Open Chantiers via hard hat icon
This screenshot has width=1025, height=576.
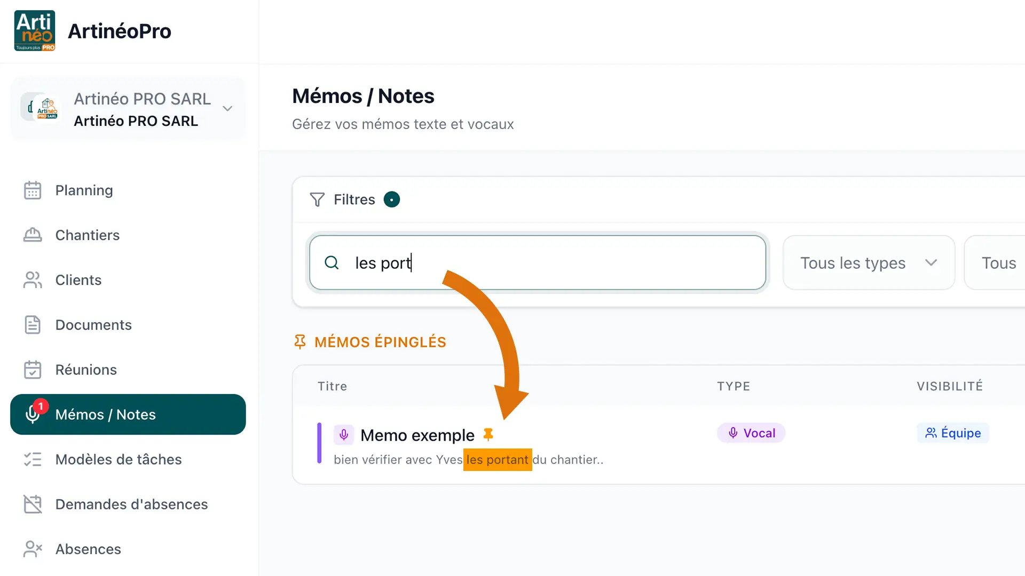(33, 235)
